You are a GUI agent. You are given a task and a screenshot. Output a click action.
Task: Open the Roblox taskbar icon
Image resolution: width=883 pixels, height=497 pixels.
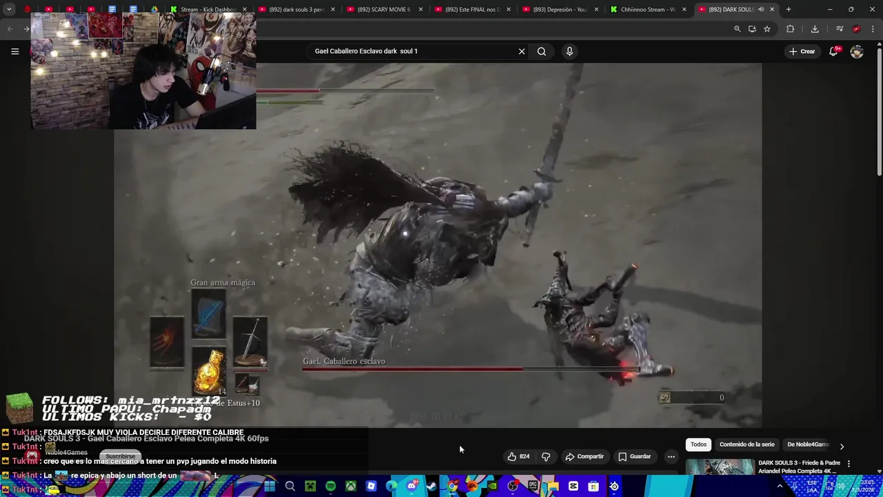(x=371, y=486)
